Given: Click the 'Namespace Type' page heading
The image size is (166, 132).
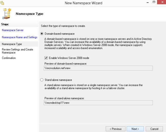Looking at the screenshot, I should [x=30, y=14].
